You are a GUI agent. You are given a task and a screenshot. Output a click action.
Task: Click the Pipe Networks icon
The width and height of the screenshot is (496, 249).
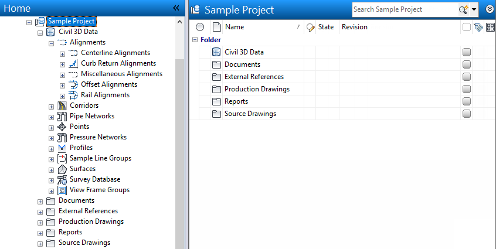pyautogui.click(x=62, y=116)
